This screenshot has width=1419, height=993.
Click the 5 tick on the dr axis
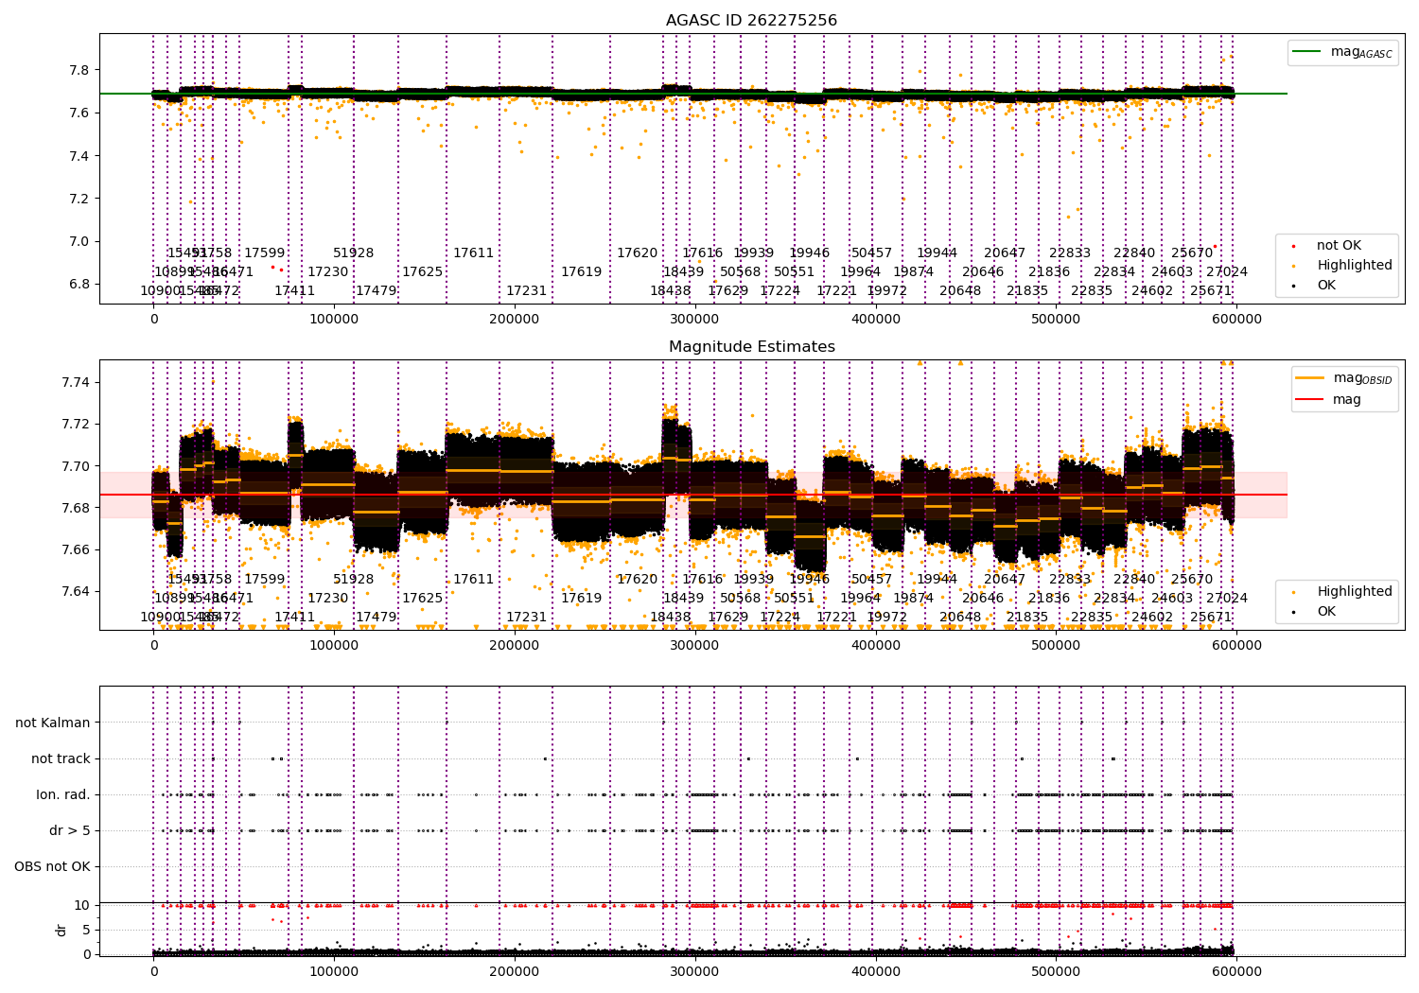click(x=86, y=930)
